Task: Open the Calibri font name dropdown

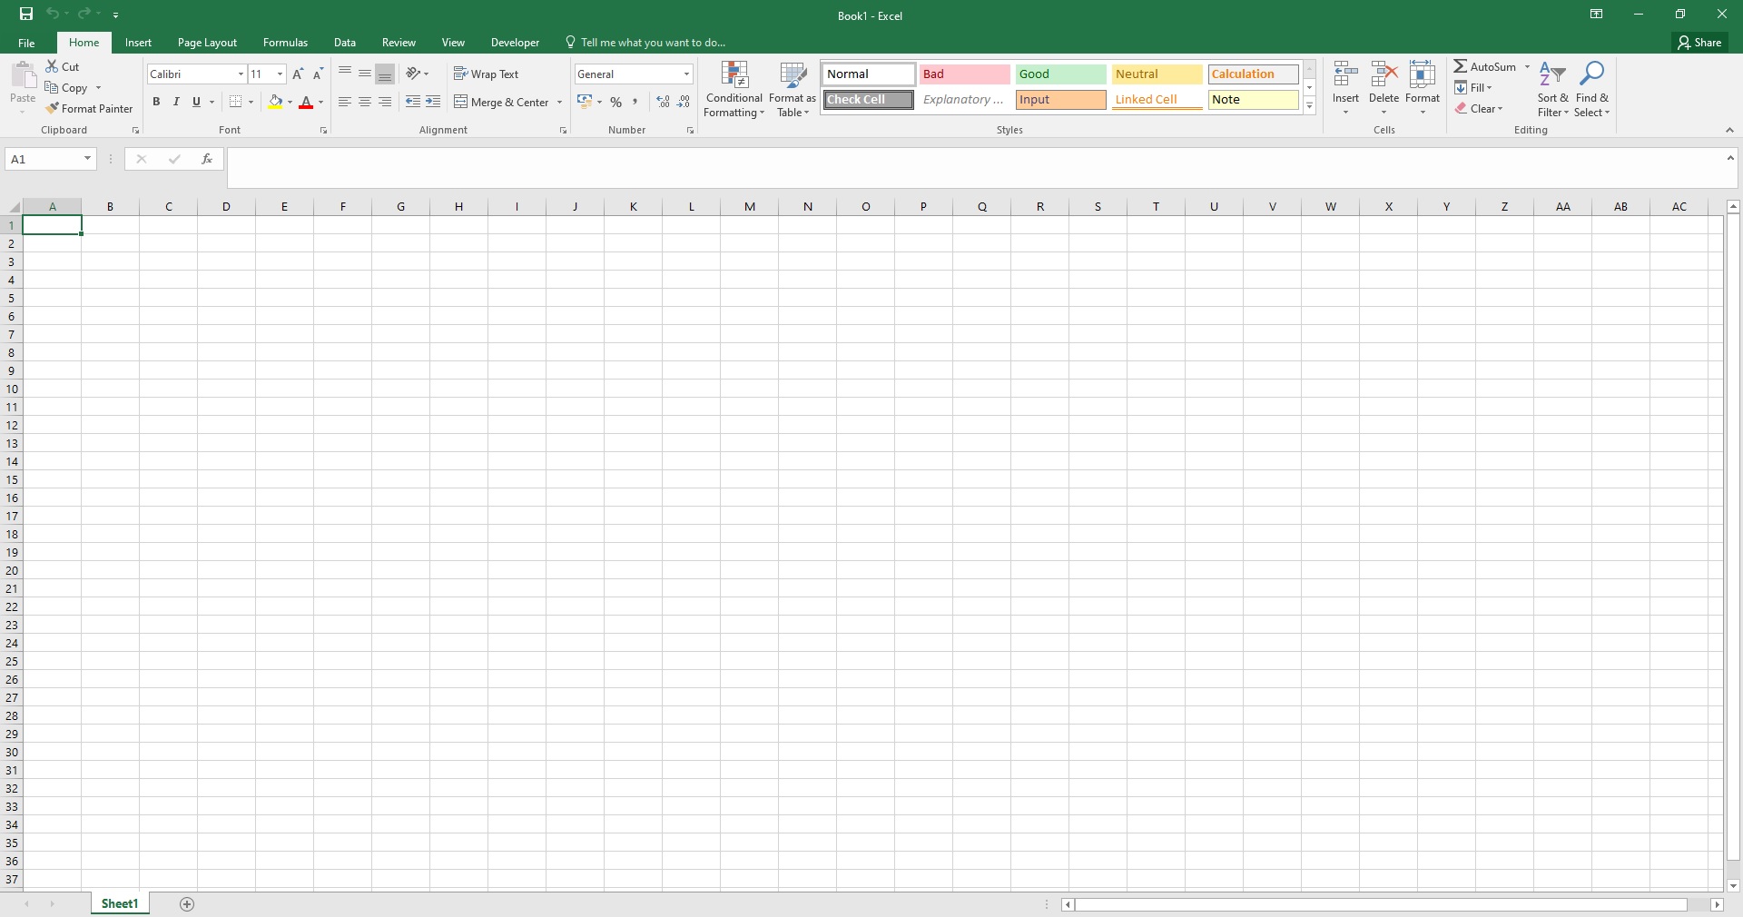Action: coord(241,74)
